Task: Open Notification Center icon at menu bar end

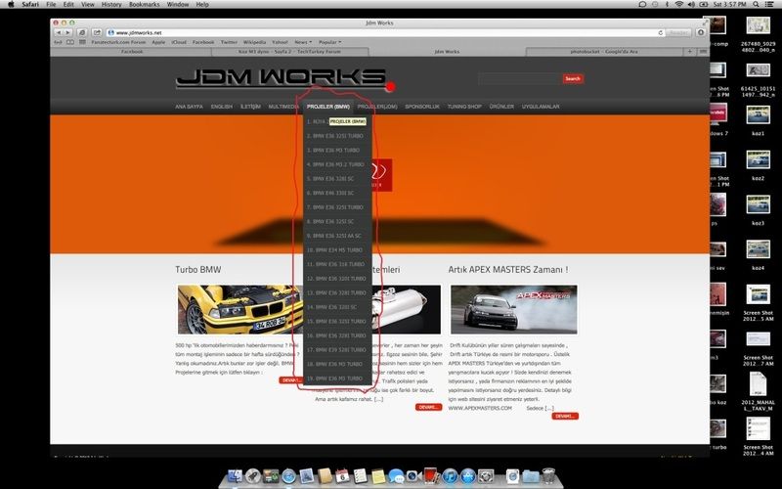Action: tap(770, 4)
